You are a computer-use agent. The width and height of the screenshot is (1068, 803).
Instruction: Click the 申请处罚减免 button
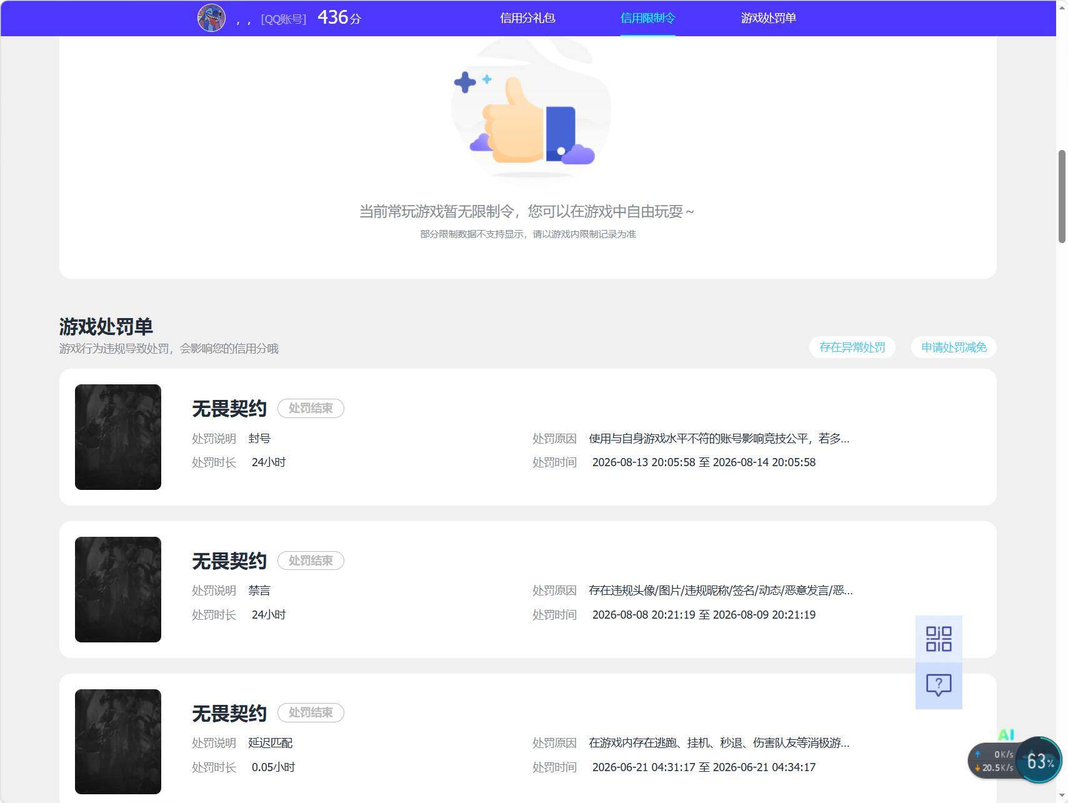(x=954, y=347)
